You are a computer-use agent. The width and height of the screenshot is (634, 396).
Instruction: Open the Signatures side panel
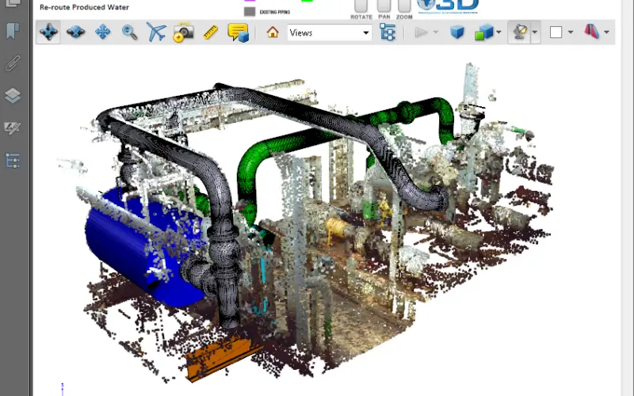click(x=13, y=128)
